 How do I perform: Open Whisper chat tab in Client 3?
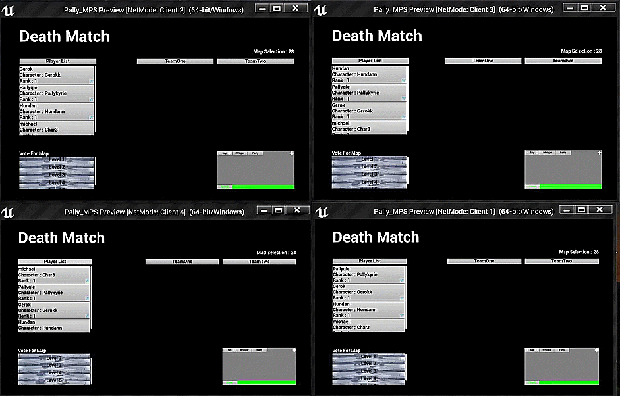pos(548,153)
